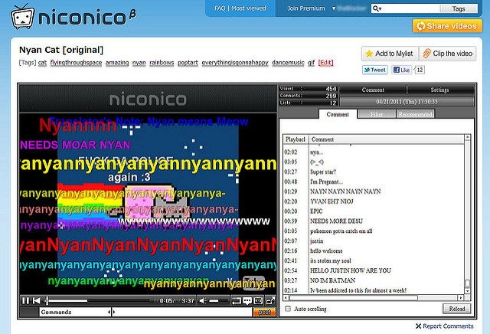Open the 'gif' tag link
The height and width of the screenshot is (334, 490).
[312, 63]
